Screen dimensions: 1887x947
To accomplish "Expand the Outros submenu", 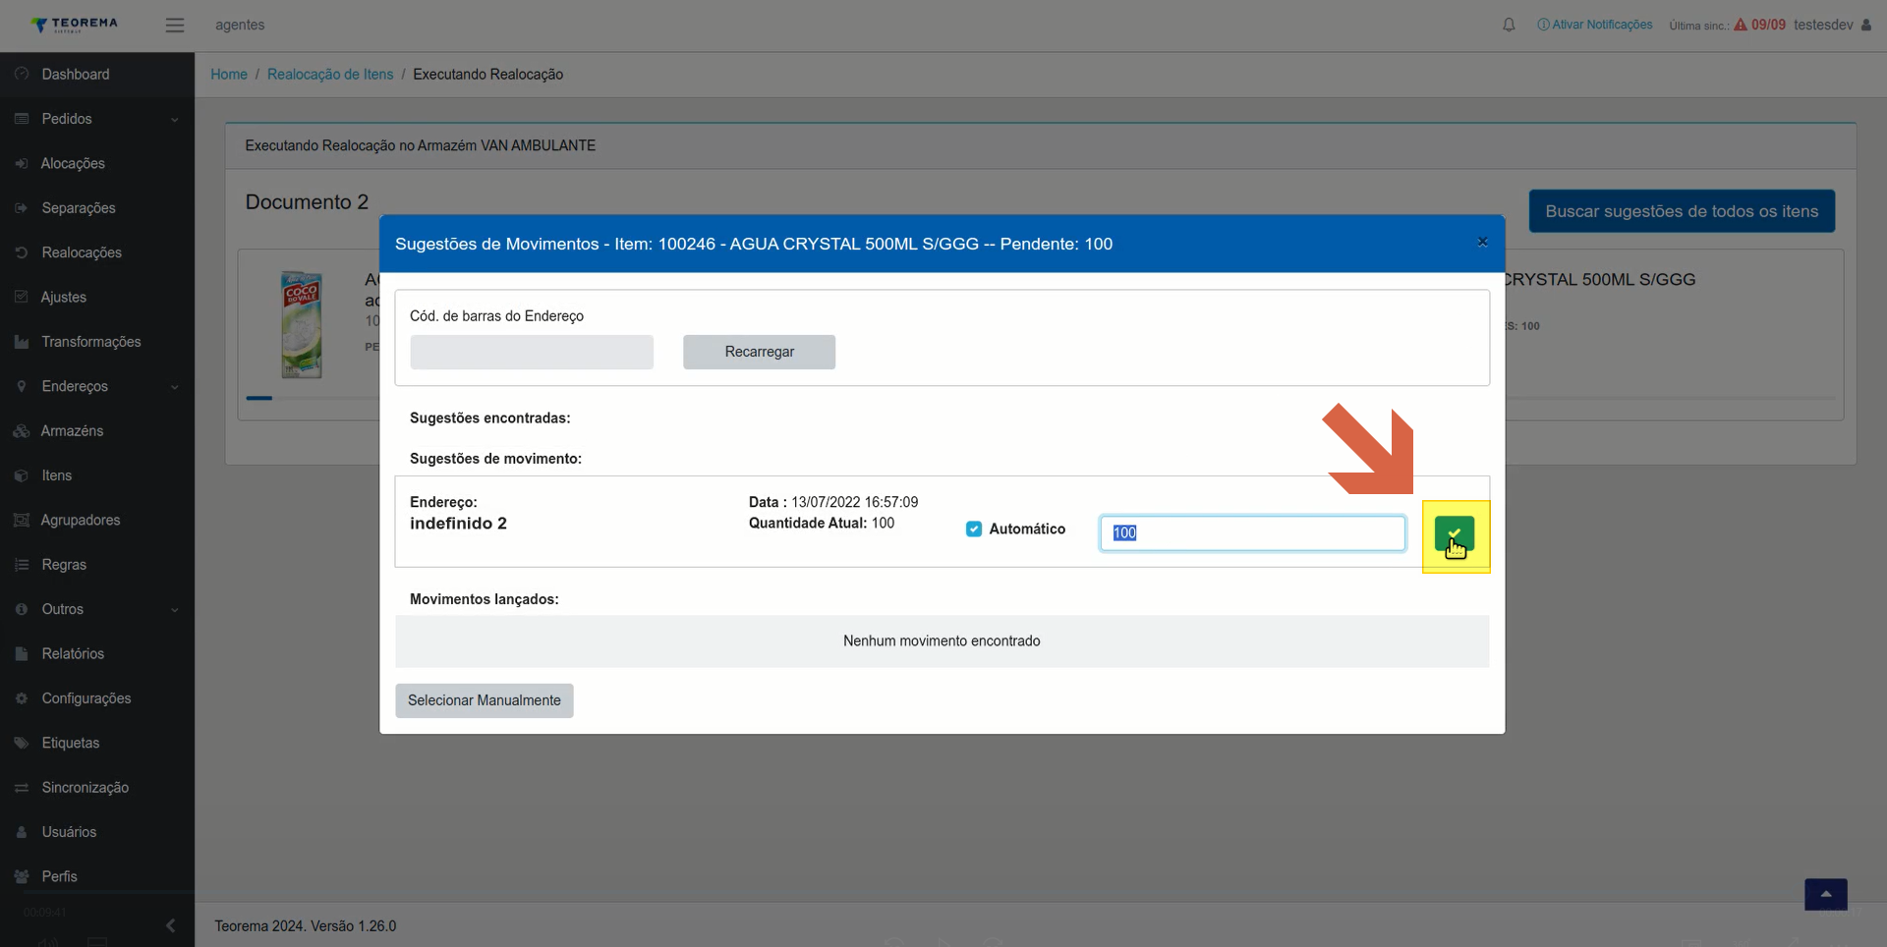I will (97, 609).
